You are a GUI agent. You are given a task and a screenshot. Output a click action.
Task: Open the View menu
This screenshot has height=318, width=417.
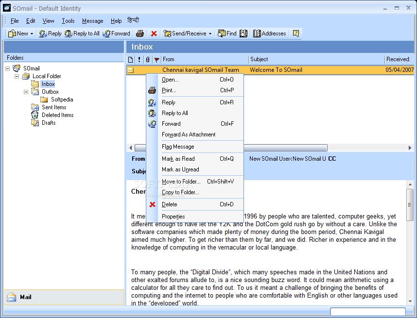[48, 21]
